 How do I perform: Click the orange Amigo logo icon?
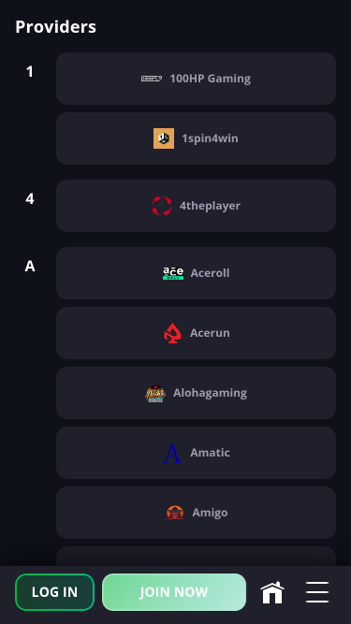click(175, 513)
